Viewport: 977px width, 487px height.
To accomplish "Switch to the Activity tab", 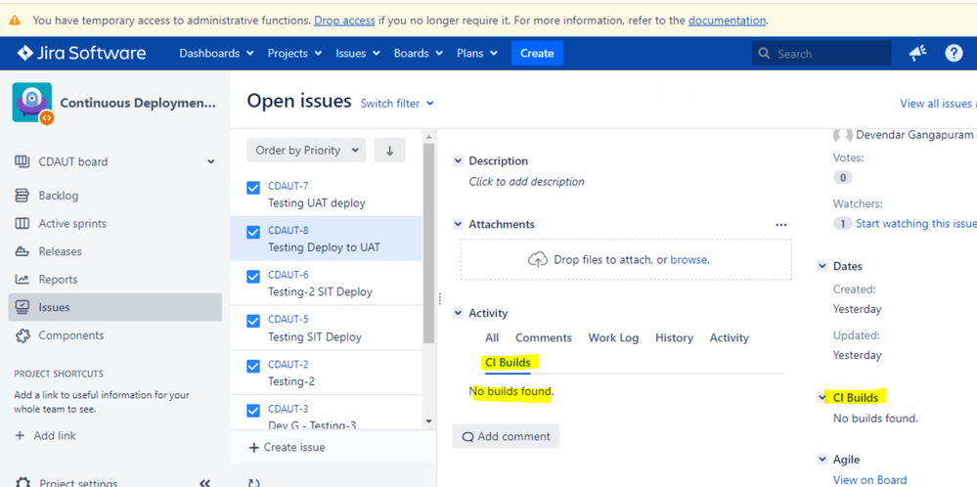I will pos(729,337).
